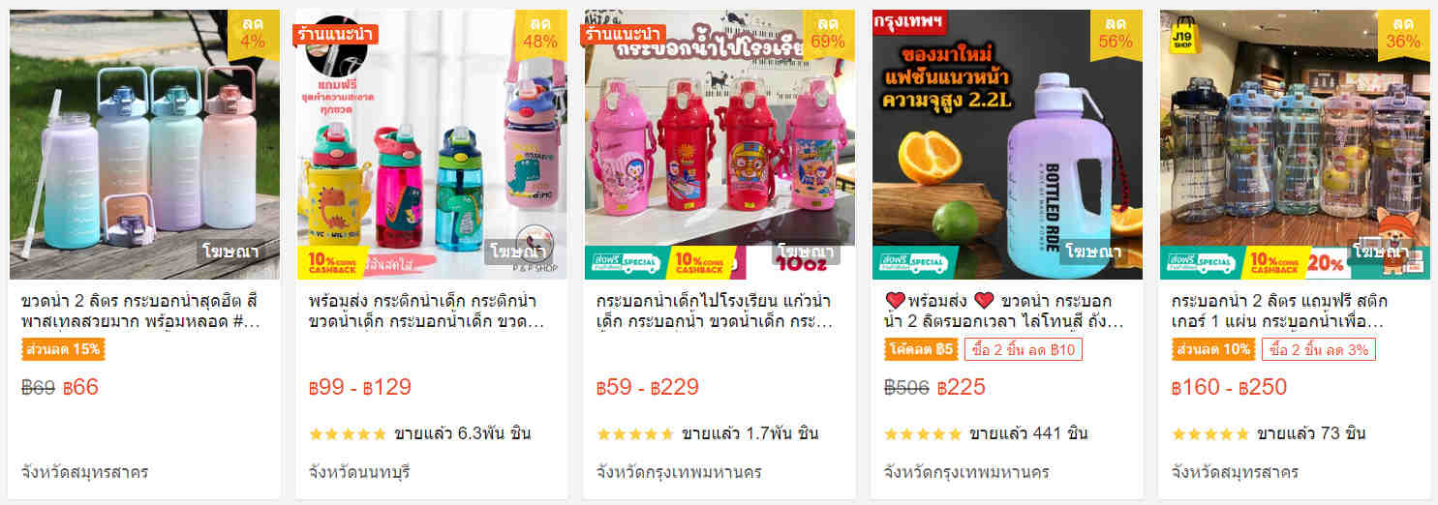
Task: Open title กระบอกน้ำเด็กไปโรงเรียน listing
Action: point(715,312)
